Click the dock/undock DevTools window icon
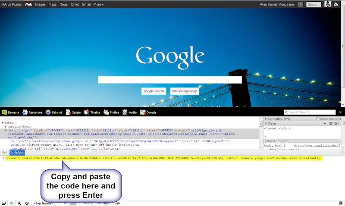 click(4, 203)
